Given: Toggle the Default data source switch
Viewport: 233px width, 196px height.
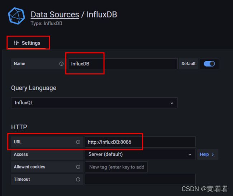Looking at the screenshot, I should tap(209, 64).
